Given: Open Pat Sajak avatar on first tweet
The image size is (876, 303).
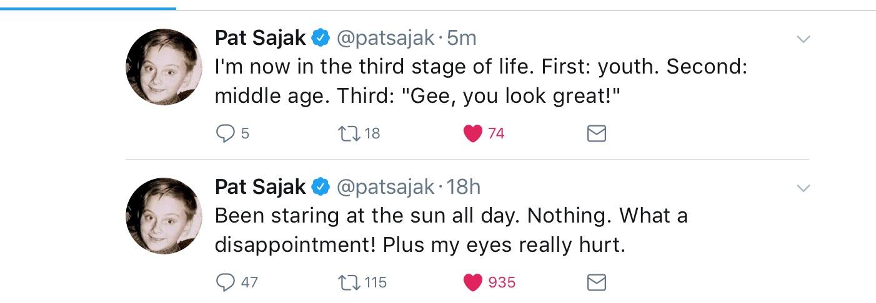Looking at the screenshot, I should pyautogui.click(x=164, y=66).
